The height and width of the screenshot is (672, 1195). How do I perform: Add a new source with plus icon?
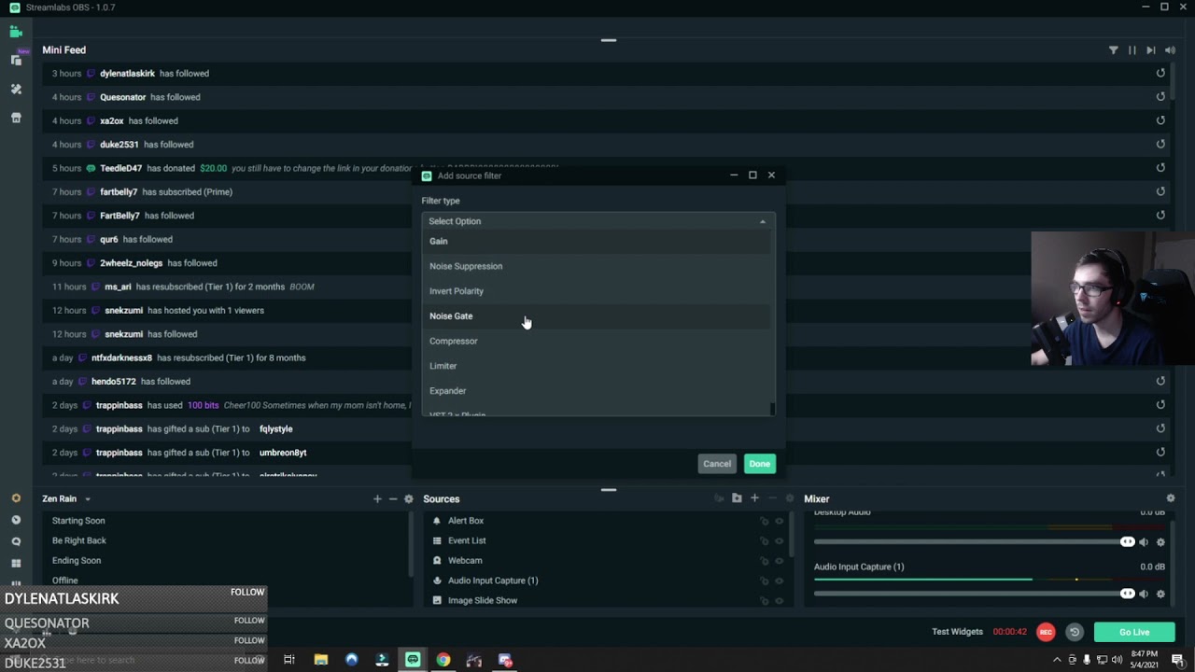point(754,498)
